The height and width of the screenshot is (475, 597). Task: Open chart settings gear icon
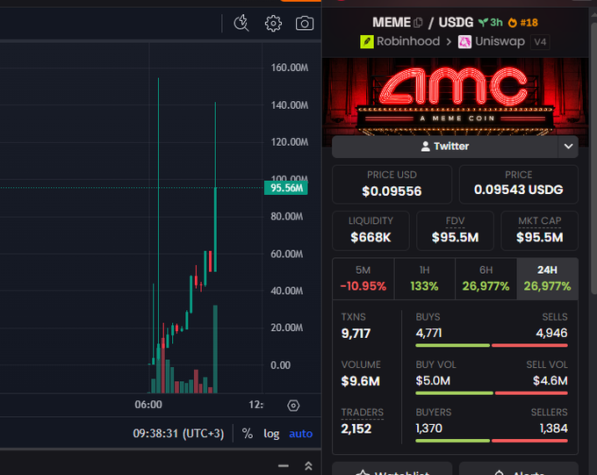pos(273,23)
